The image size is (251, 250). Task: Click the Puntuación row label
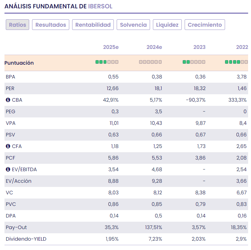pyautogui.click(x=19, y=63)
